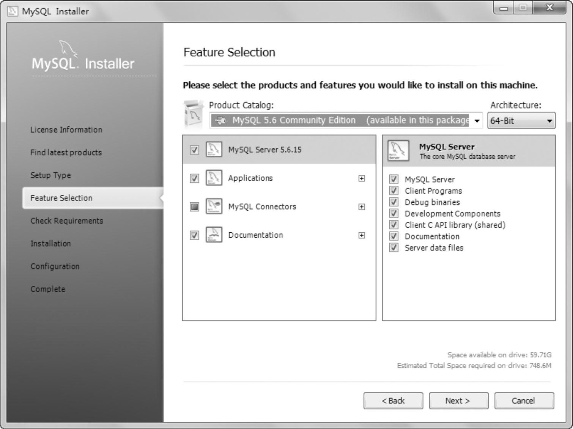
Task: Go to Configuration step
Action: [55, 266]
